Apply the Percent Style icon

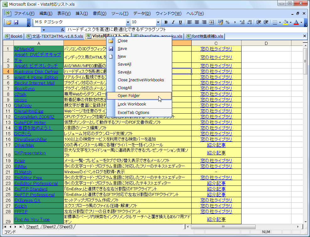pos(228,22)
